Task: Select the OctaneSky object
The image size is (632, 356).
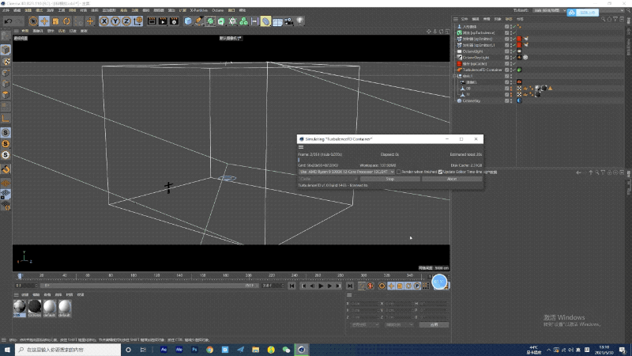Action: click(472, 100)
